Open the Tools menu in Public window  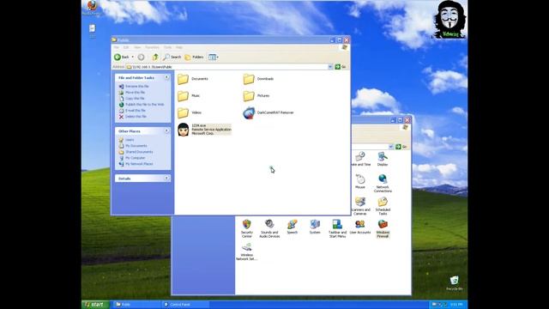pyautogui.click(x=168, y=47)
